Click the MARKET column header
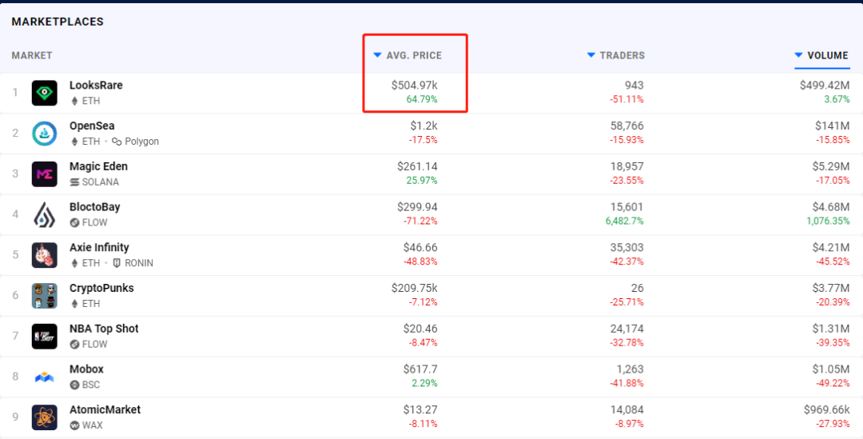This screenshot has width=863, height=439. (x=32, y=55)
